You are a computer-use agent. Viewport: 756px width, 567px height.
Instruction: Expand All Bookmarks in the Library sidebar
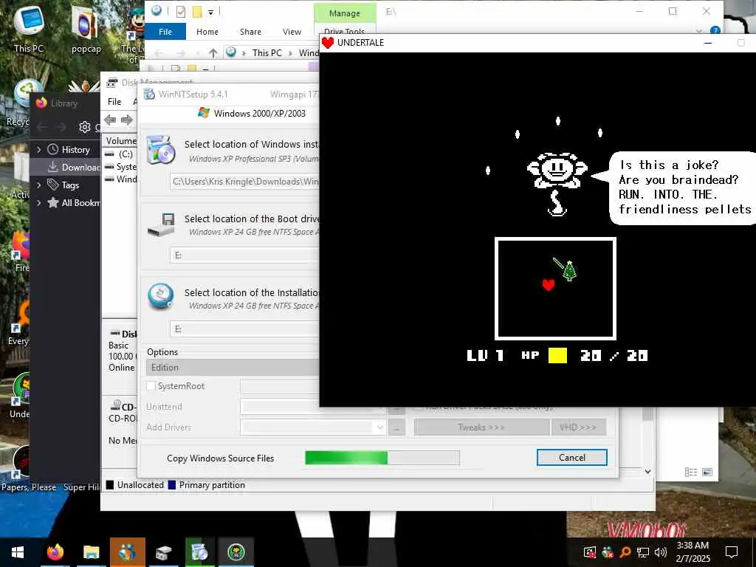pos(38,202)
